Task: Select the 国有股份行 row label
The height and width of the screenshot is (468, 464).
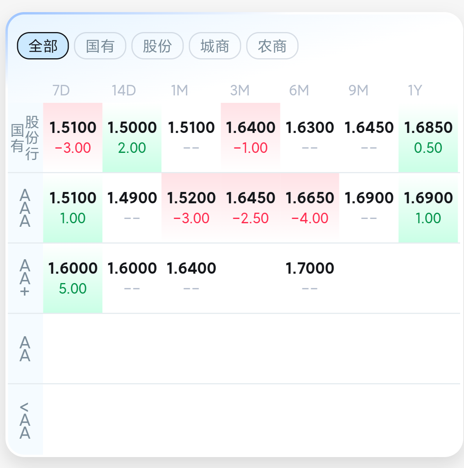Action: (25, 138)
